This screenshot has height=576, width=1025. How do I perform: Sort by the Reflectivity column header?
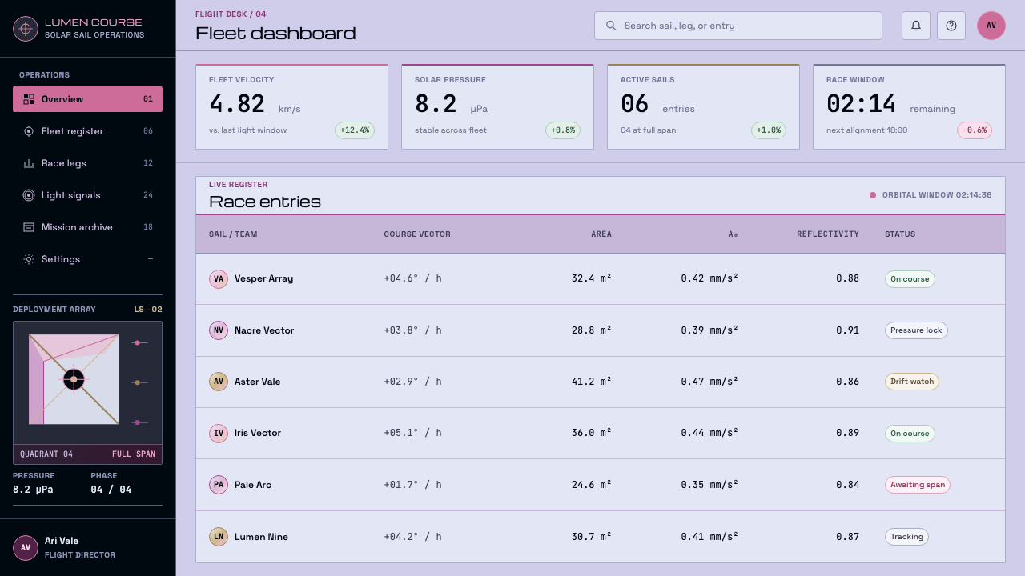(828, 234)
